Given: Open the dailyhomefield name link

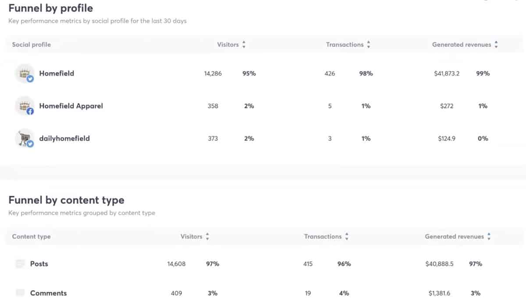Looking at the screenshot, I should pyautogui.click(x=64, y=138).
